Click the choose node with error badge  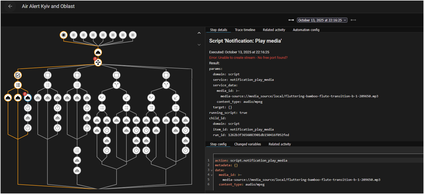pyautogui.click(x=98, y=63)
